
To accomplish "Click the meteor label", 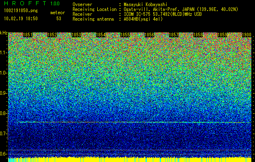I will click(x=58, y=13).
